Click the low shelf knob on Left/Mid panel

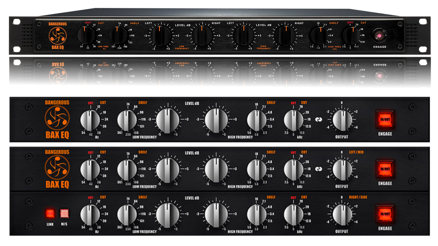[x=127, y=170]
